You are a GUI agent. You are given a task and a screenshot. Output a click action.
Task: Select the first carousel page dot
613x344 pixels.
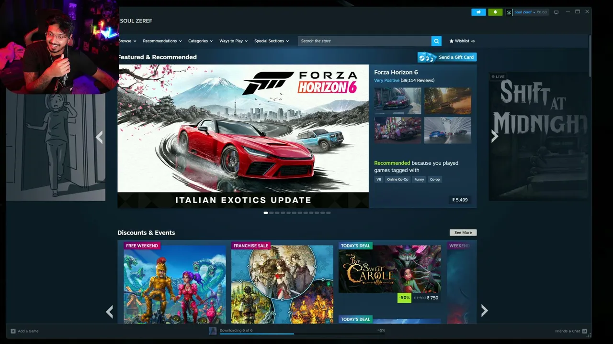266,213
